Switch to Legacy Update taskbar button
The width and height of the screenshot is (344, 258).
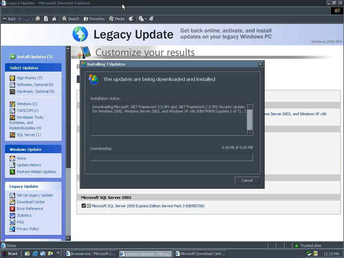click(x=146, y=254)
